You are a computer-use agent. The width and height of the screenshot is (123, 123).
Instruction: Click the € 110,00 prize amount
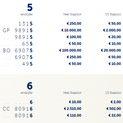[x=74, y=115]
